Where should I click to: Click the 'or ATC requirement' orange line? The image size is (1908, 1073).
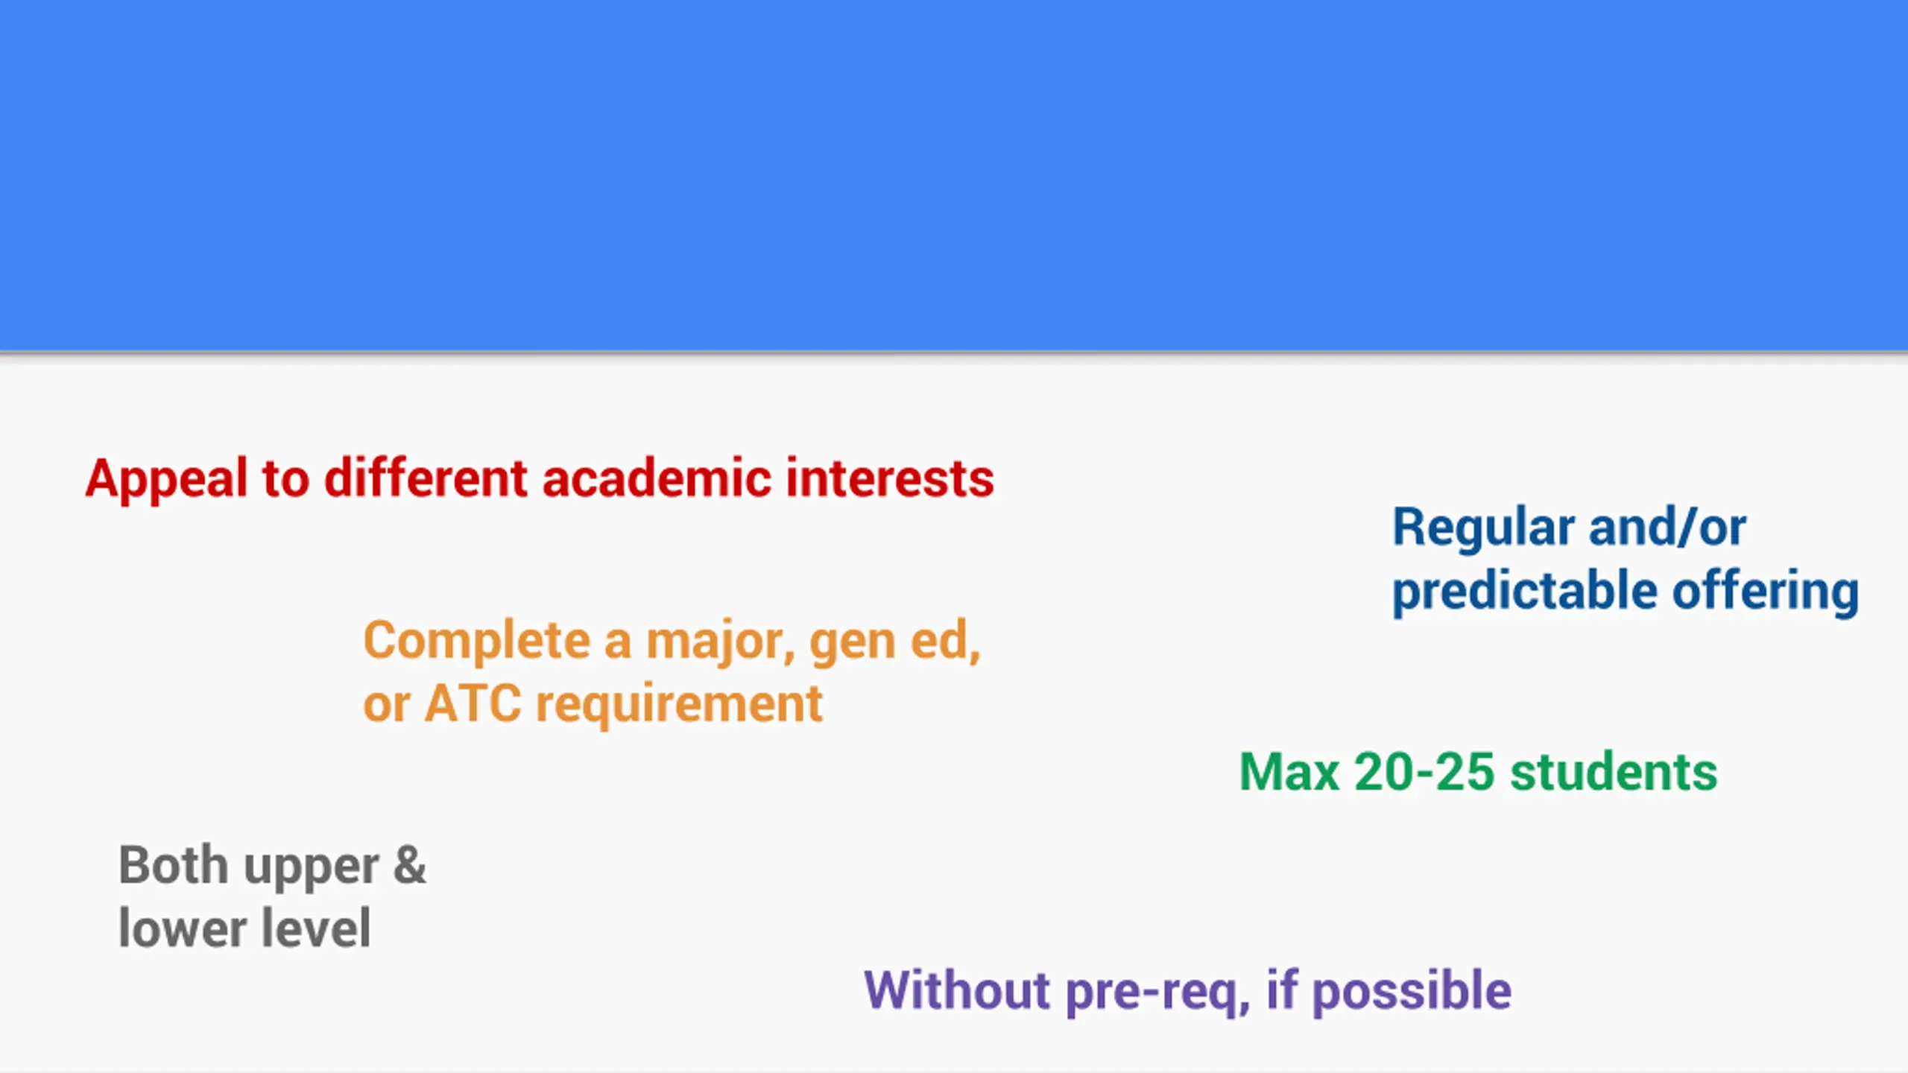[x=593, y=703]
